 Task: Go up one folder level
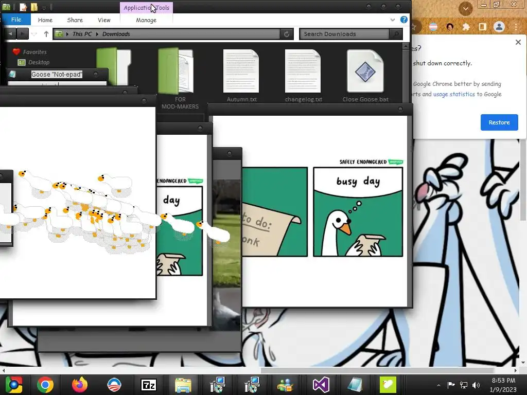click(46, 34)
